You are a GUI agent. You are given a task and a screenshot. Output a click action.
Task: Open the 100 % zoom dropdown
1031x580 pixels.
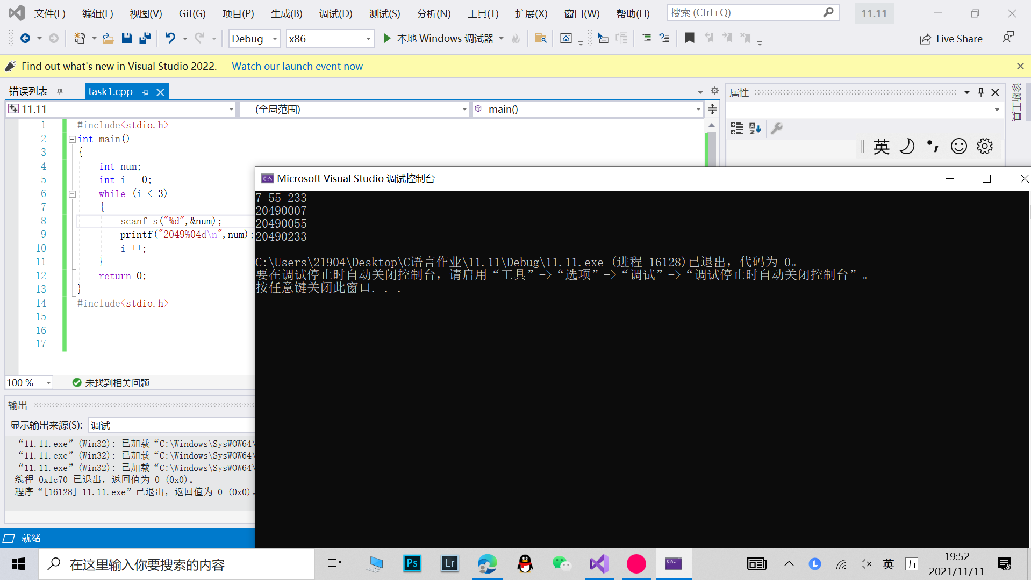(x=29, y=382)
